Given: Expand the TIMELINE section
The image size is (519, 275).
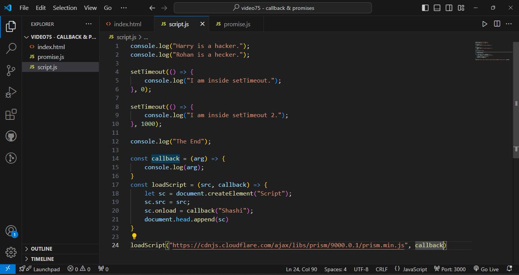Looking at the screenshot, I should (61, 259).
